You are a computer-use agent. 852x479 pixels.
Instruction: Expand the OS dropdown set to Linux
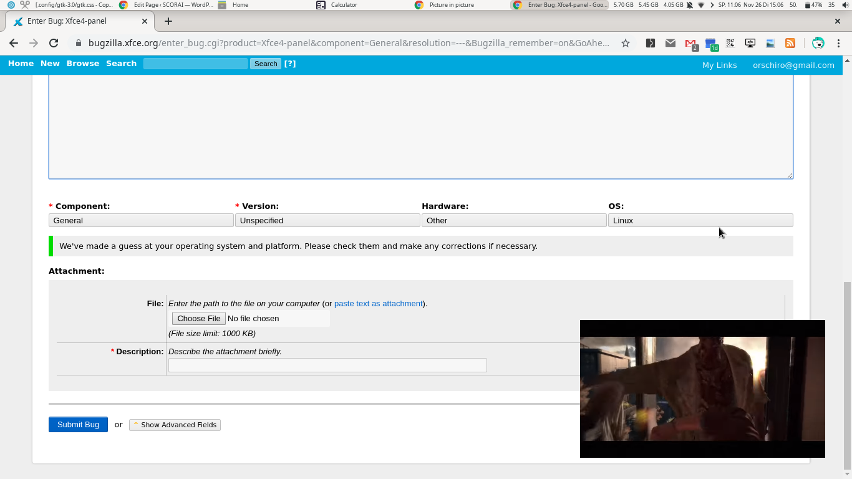point(700,220)
